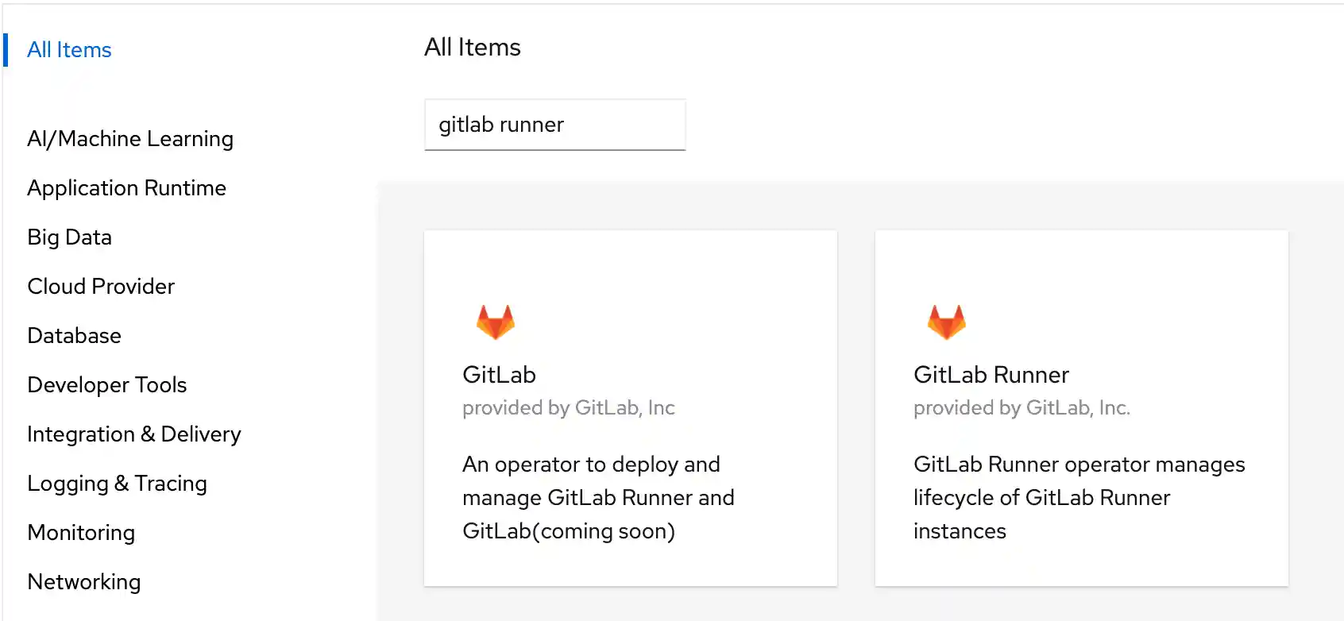Click the GitLab Runner fox logo
The image size is (1344, 621).
[x=946, y=321]
